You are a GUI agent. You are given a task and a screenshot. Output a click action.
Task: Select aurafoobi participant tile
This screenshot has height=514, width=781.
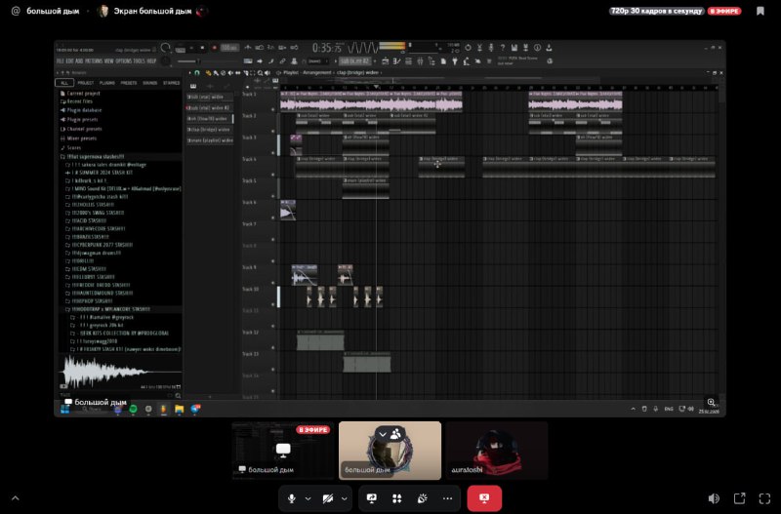(497, 450)
